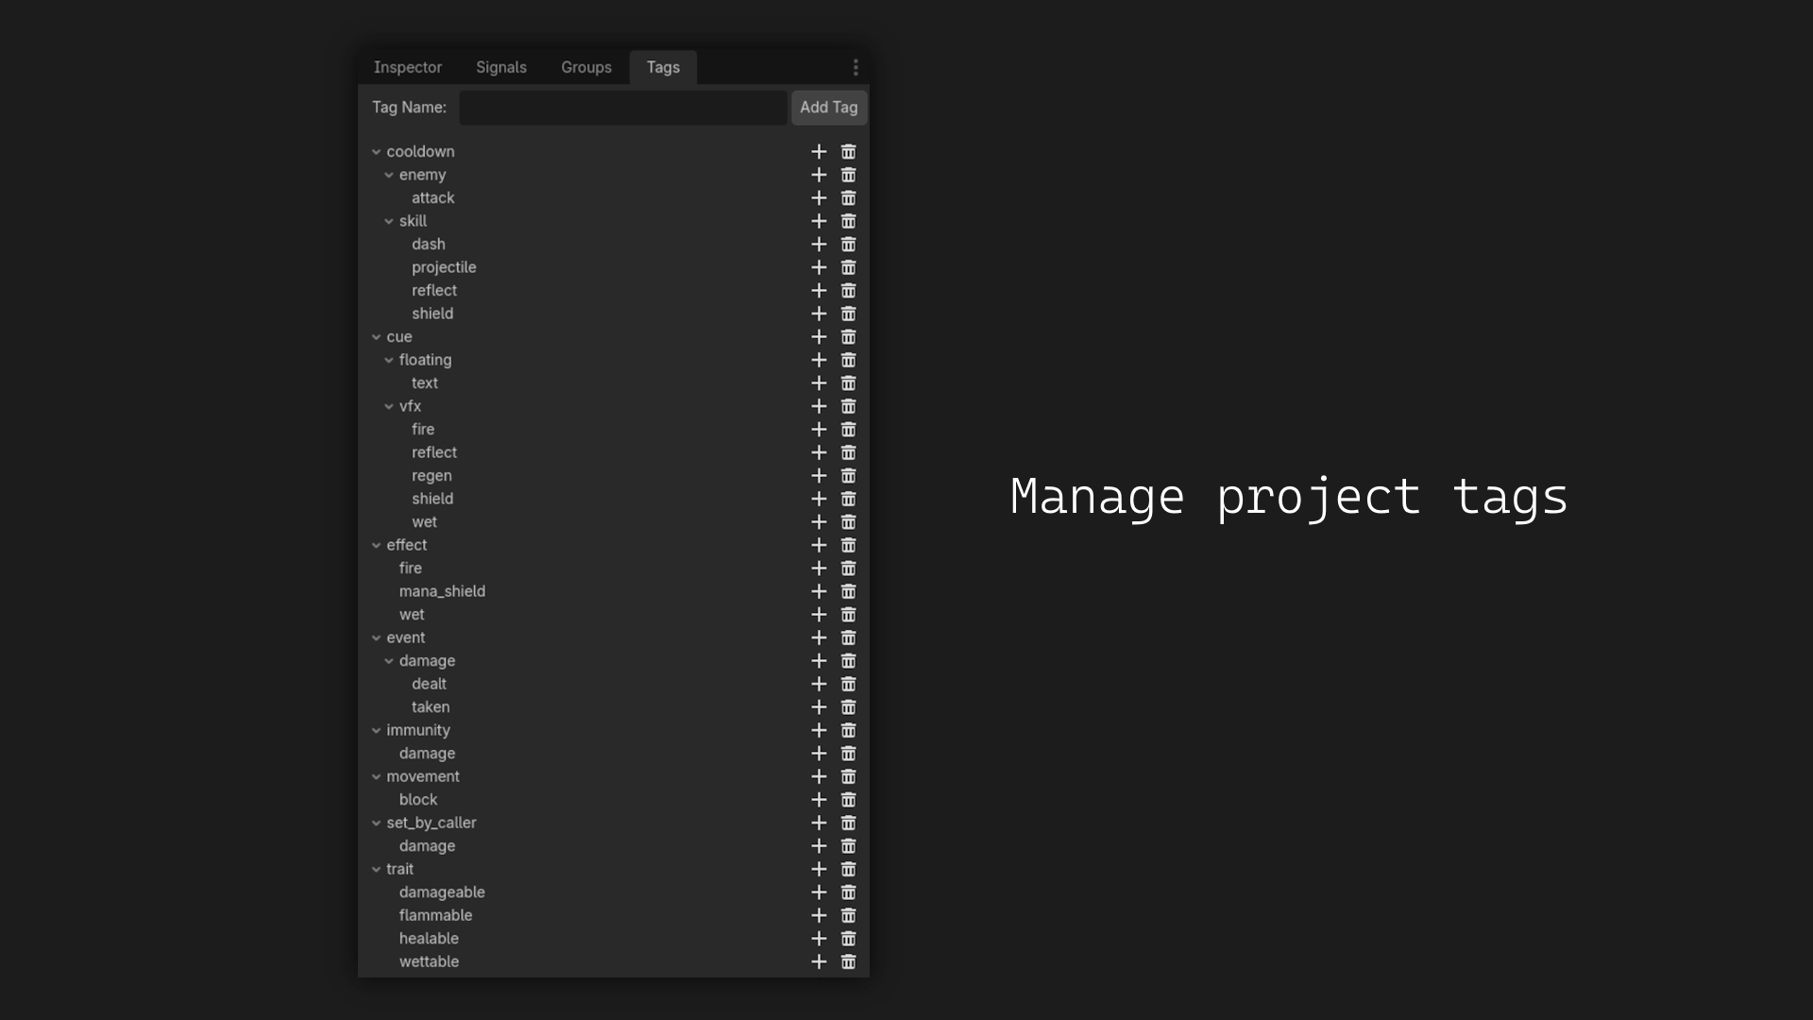The image size is (1813, 1020).
Task: Collapse the immunity tag group
Action: 376,730
